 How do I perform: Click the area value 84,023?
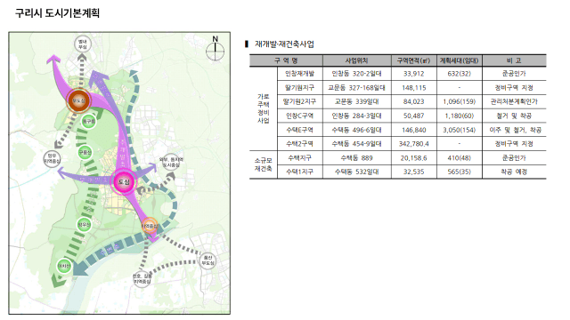pyautogui.click(x=413, y=101)
